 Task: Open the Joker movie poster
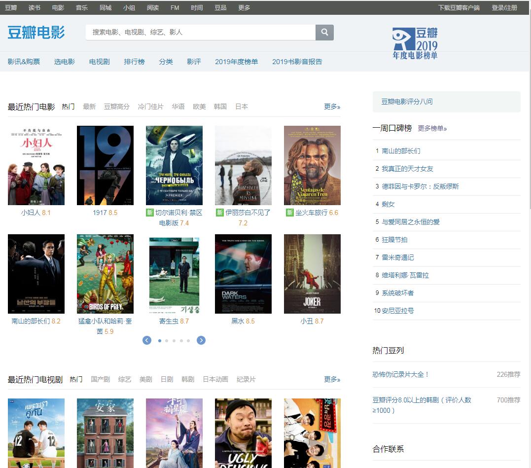(x=312, y=274)
